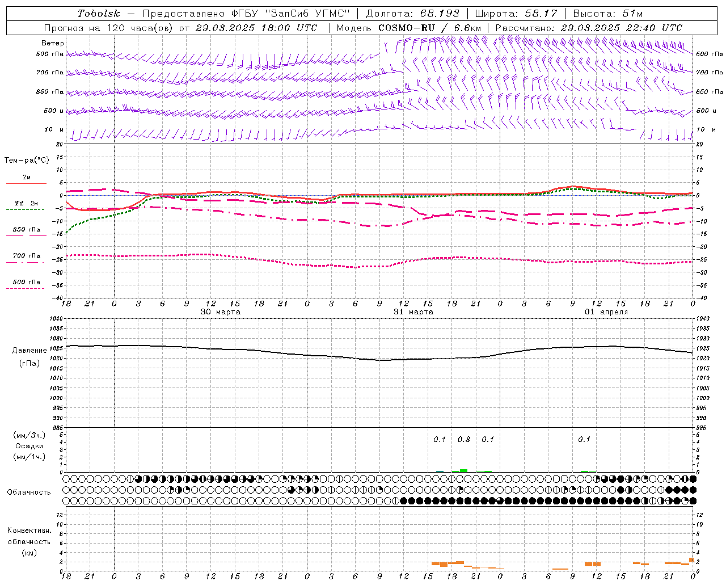Click the (гПа) unit under Давление
Viewport: 726px width, 581px height.
(x=28, y=363)
